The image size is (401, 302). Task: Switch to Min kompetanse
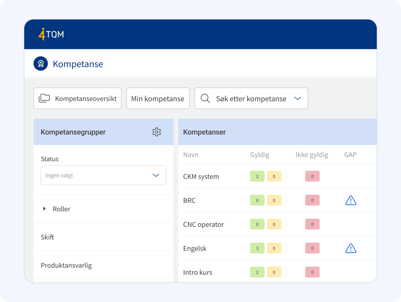click(x=158, y=98)
